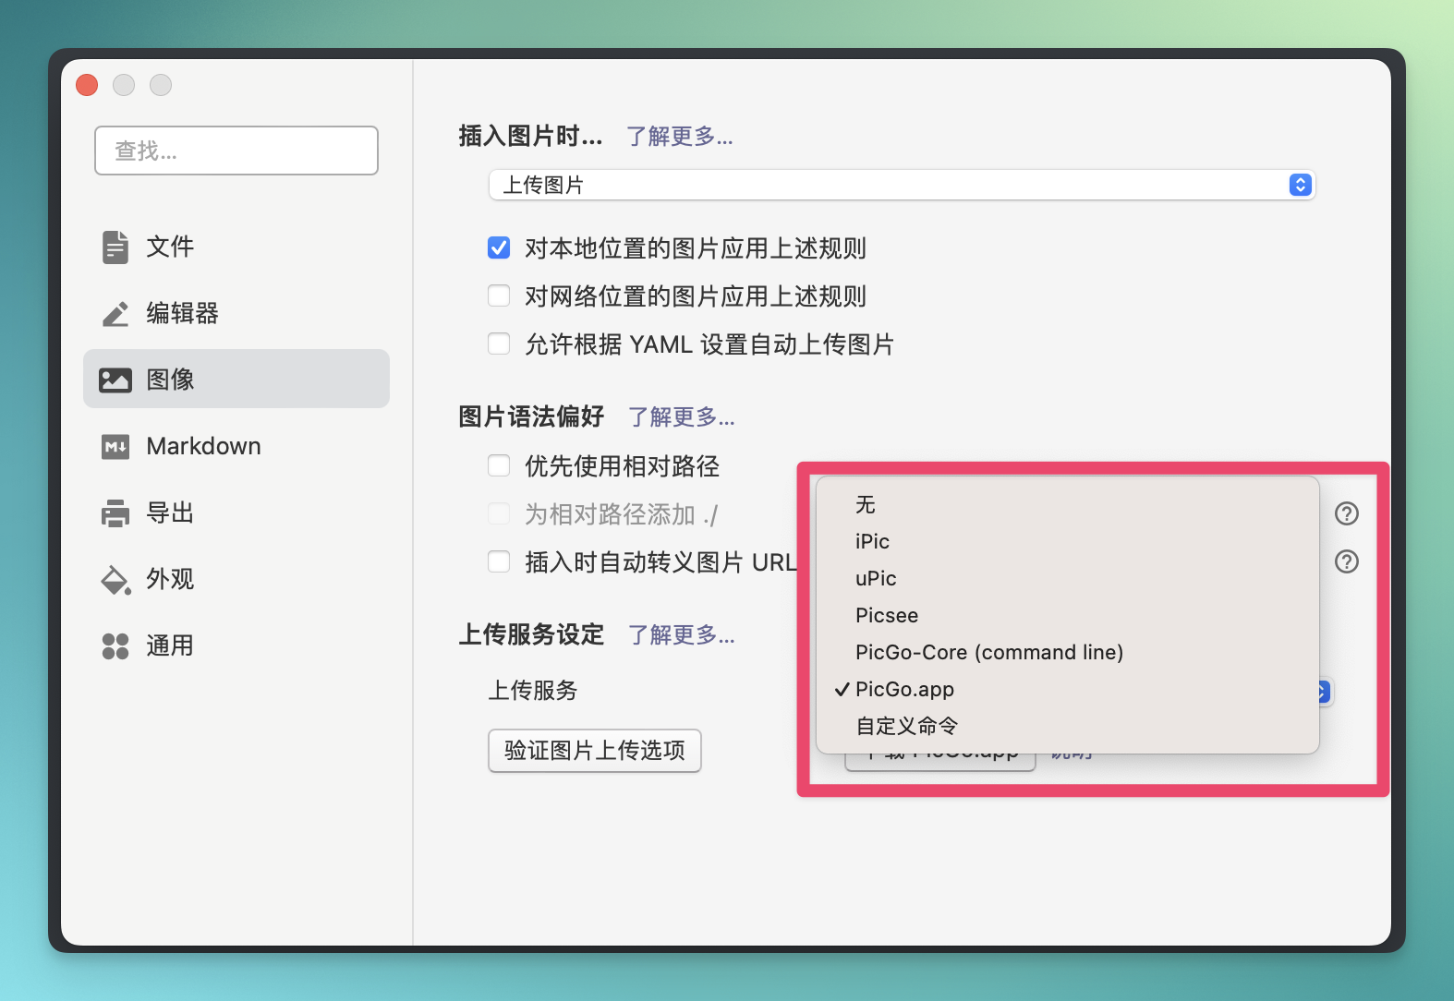Enable 优先使用相对路径 checkbox

(499, 465)
